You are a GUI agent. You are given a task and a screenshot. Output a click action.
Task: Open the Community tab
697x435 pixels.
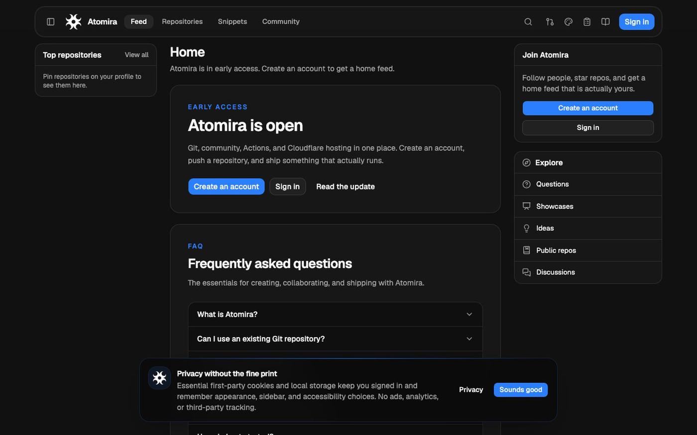click(281, 22)
